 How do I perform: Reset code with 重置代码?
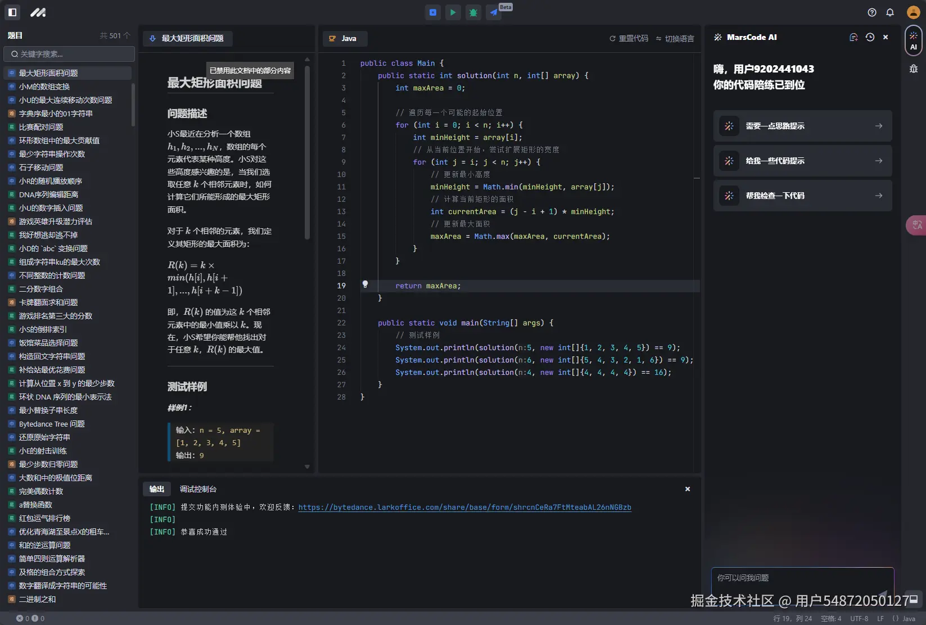[x=629, y=38]
